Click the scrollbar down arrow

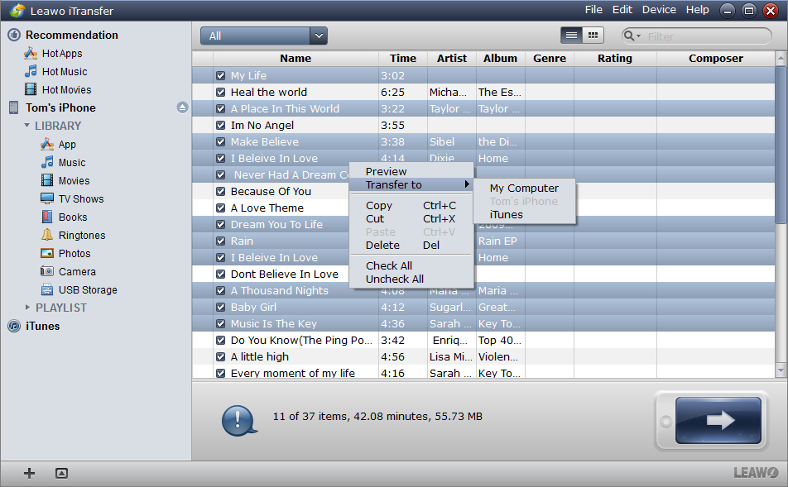click(781, 370)
